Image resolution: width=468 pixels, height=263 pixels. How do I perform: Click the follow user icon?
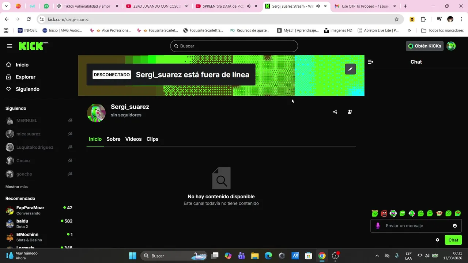350,112
